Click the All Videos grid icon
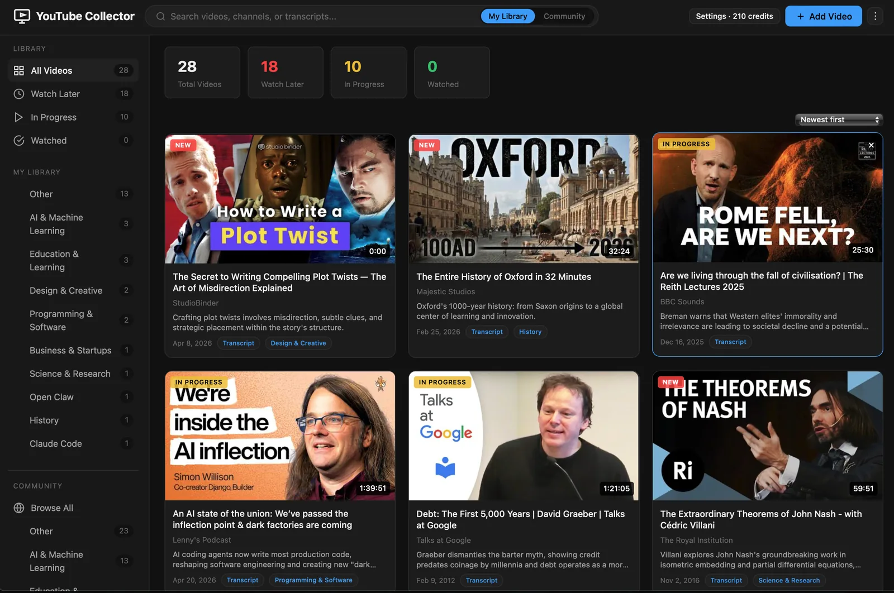The height and width of the screenshot is (593, 894). pos(19,70)
